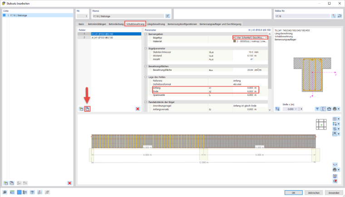Click the print icon below the cross-section preview
Viewport: 345px width, 197px height.
click(x=335, y=109)
